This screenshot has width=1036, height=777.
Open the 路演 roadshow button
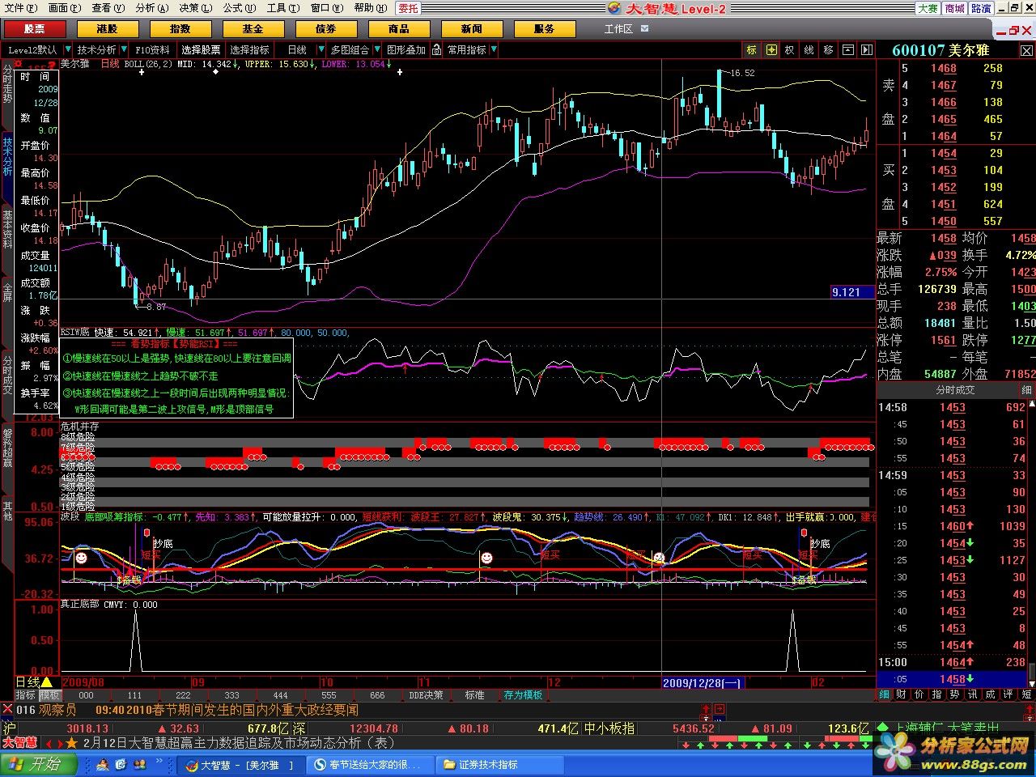pyautogui.click(x=981, y=8)
